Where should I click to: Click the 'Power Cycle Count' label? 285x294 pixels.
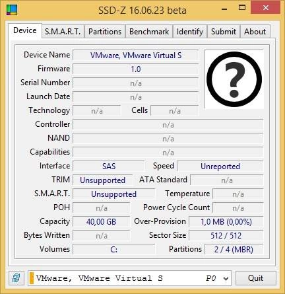point(176,207)
